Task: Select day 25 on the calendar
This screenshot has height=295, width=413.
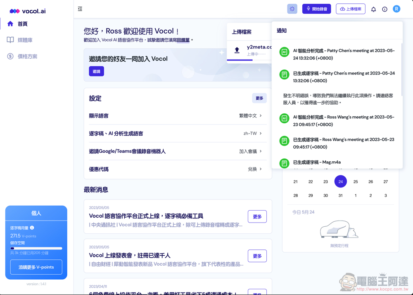Action: [356, 182]
